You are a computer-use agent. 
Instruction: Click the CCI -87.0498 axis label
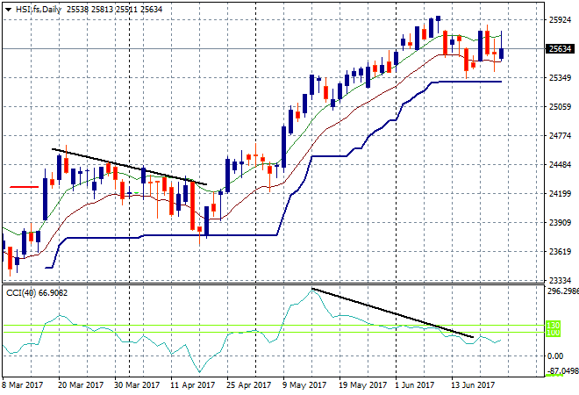[x=562, y=370]
